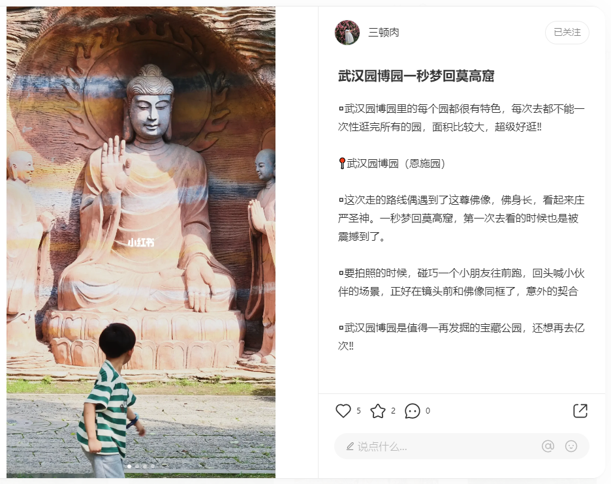Viewport: 611px width, 484px height.
Task: Open the avatar of user 三顿肉
Action: [347, 33]
